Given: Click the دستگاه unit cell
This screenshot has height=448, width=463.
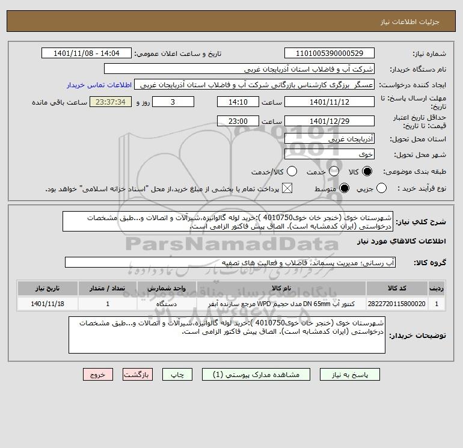Looking at the screenshot, I should tap(167, 304).
